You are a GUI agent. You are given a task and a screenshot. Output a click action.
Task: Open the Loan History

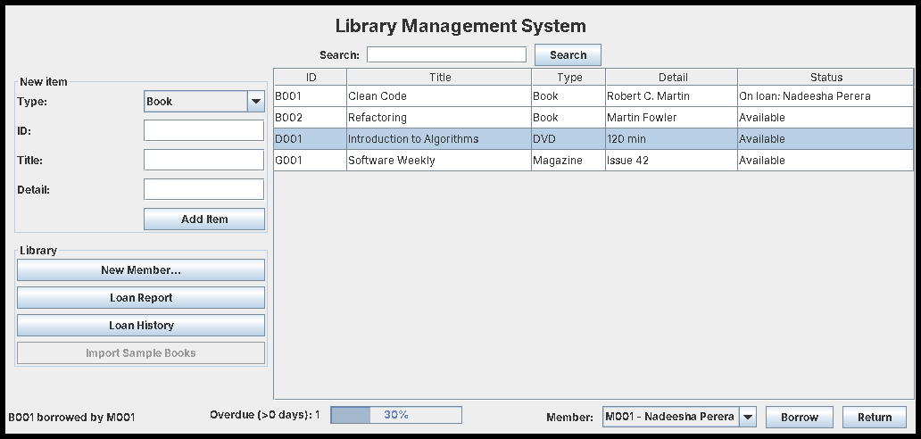point(141,325)
